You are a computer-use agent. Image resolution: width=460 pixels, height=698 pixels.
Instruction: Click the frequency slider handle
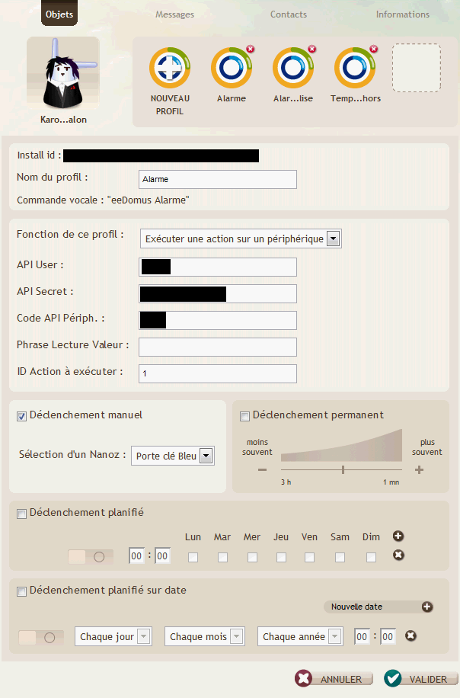[343, 469]
